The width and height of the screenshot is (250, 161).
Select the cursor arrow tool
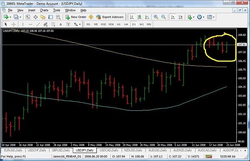pos(6,24)
